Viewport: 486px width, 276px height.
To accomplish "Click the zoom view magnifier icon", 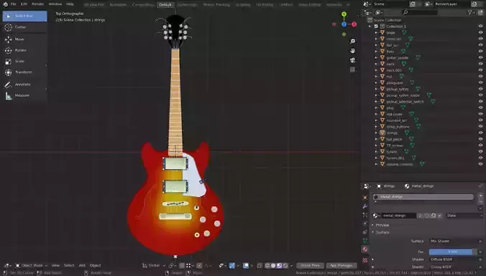I will 352,41.
